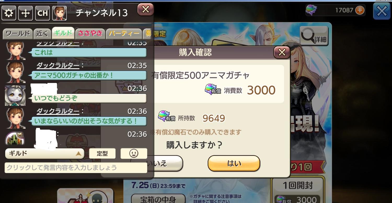Close the shop with blue X
The height and width of the screenshot is (203, 392).
(x=382, y=11)
